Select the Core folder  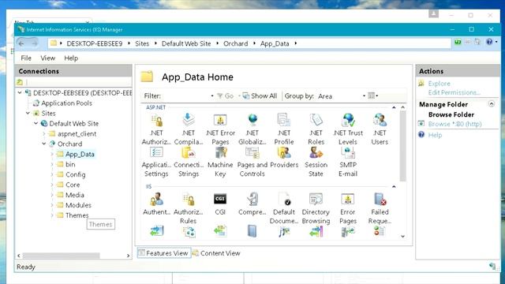pyautogui.click(x=73, y=185)
